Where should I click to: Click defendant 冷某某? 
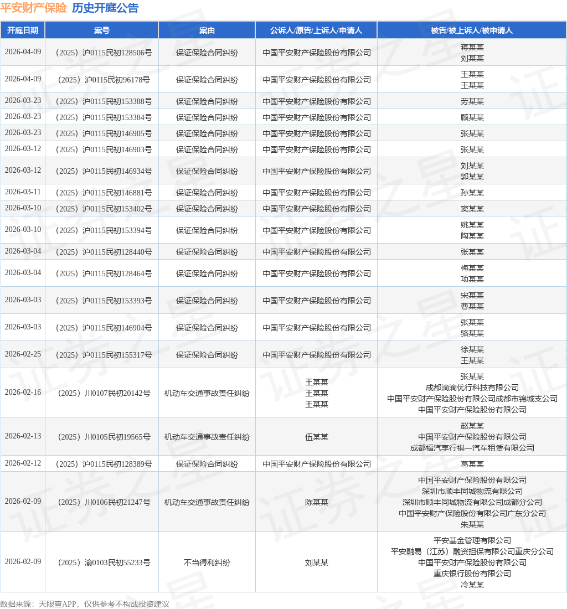coord(472,585)
